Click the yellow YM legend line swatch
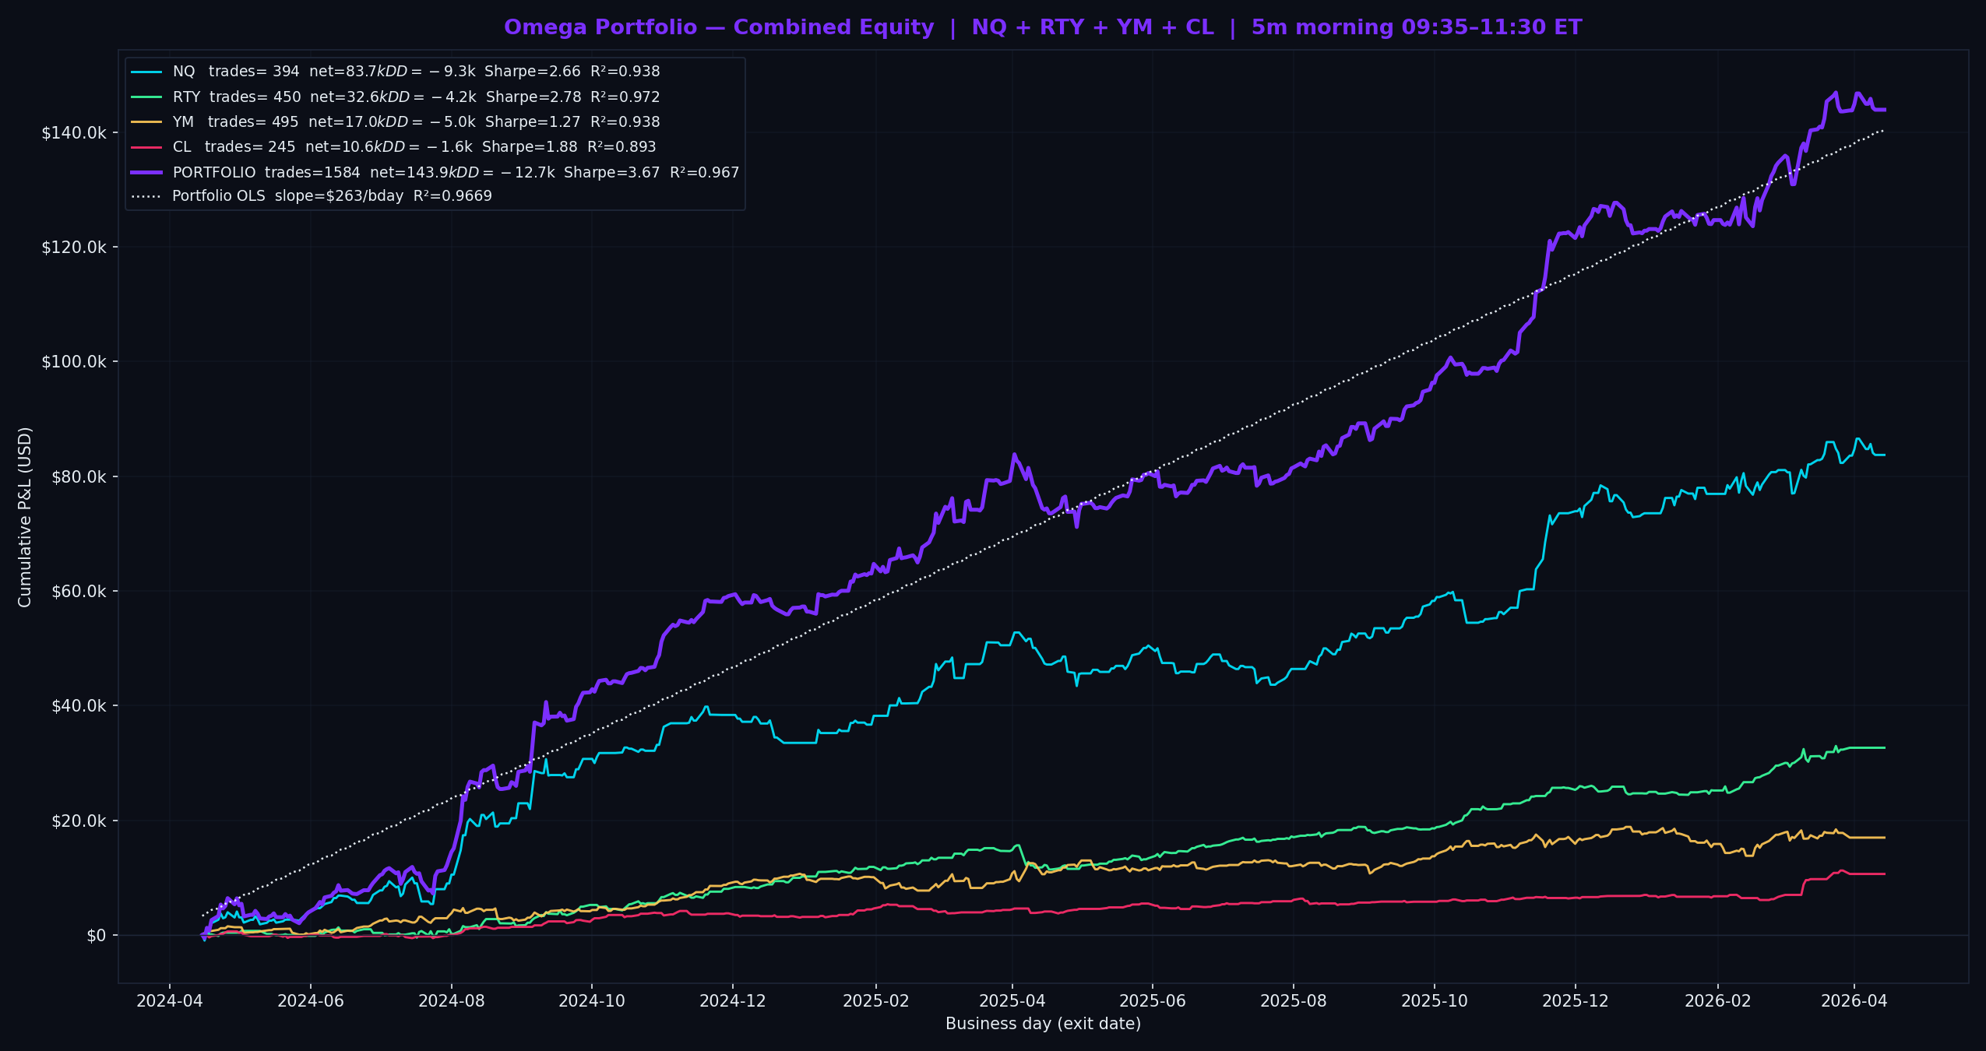This screenshot has width=1986, height=1051. 146,122
